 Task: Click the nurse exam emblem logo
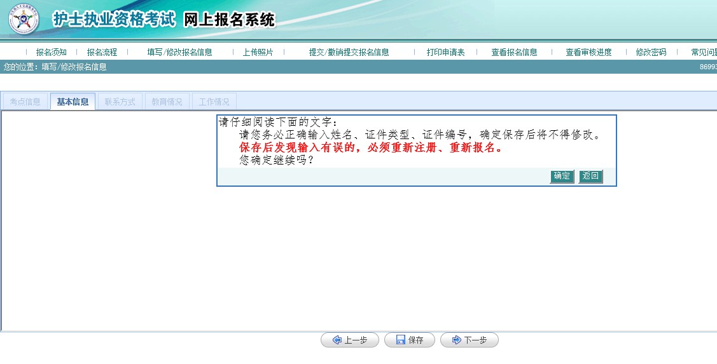click(x=23, y=20)
